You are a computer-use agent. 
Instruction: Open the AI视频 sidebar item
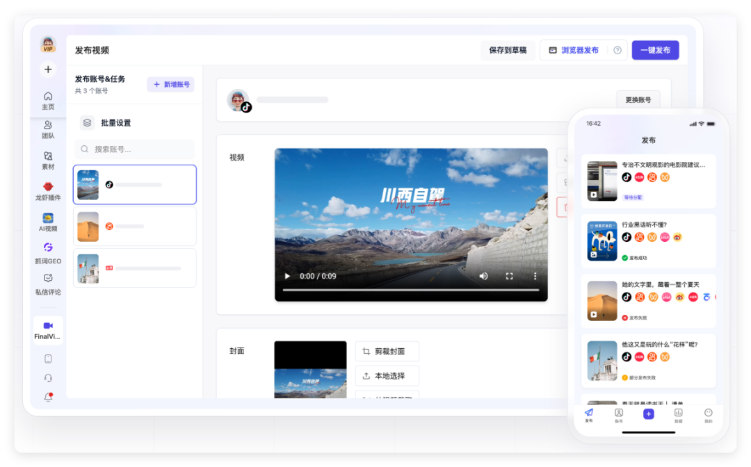(x=48, y=222)
